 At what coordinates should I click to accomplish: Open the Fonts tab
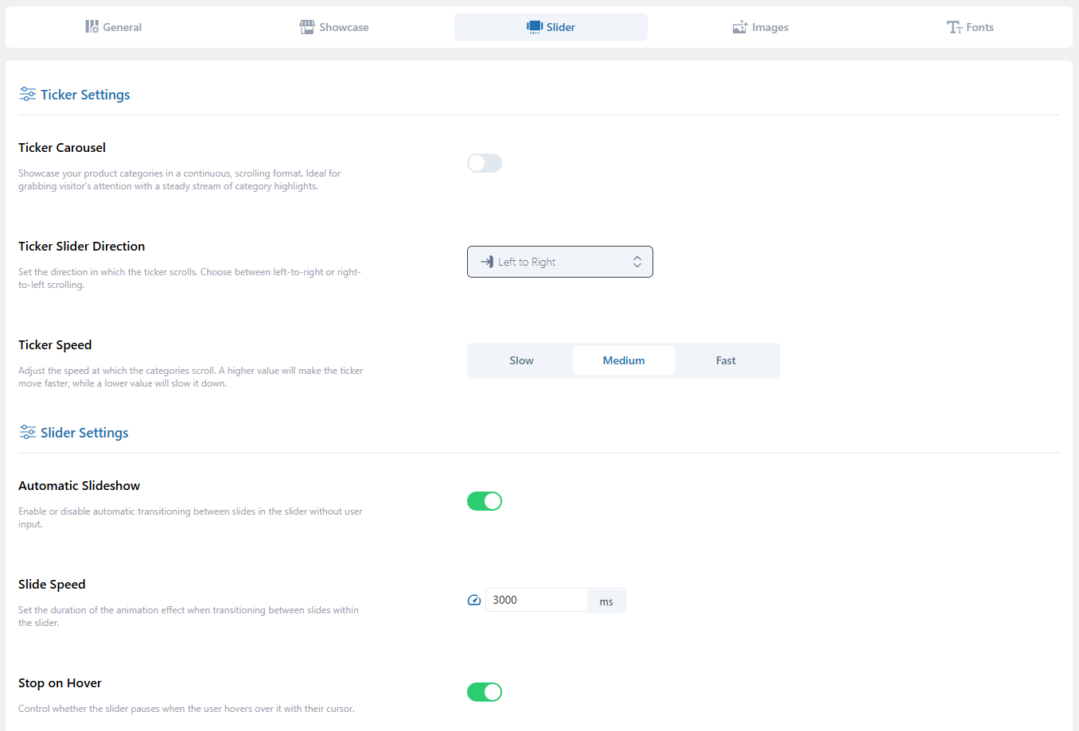970,27
